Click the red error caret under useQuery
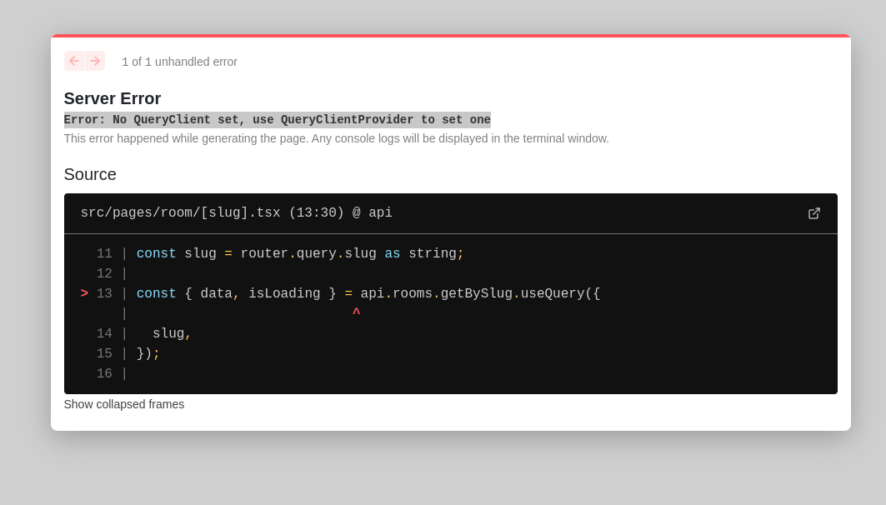The height and width of the screenshot is (505, 886). coord(356,312)
